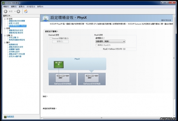
Task: Select 調整影像設定和預覽 in the tree
Action: pos(17,21)
